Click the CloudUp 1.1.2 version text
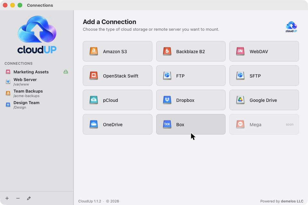The height and width of the screenshot is (205, 308). 90,201
